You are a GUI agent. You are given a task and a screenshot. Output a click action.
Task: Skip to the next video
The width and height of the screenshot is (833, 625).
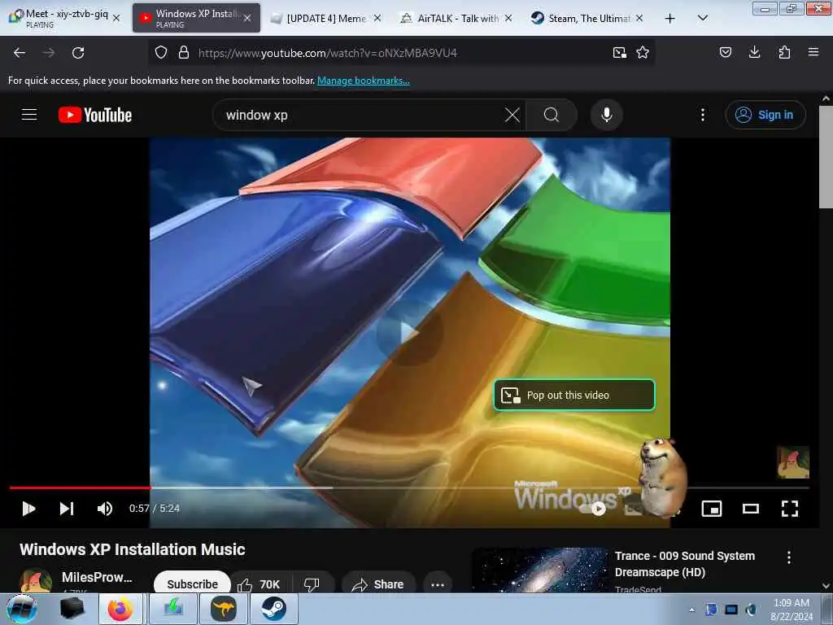tap(67, 509)
